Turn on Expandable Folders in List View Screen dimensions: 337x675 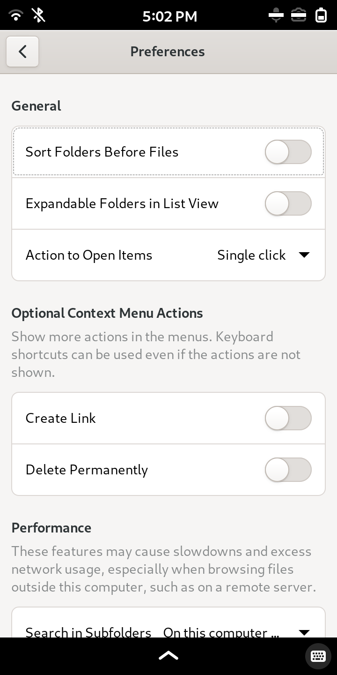pyautogui.click(x=288, y=203)
